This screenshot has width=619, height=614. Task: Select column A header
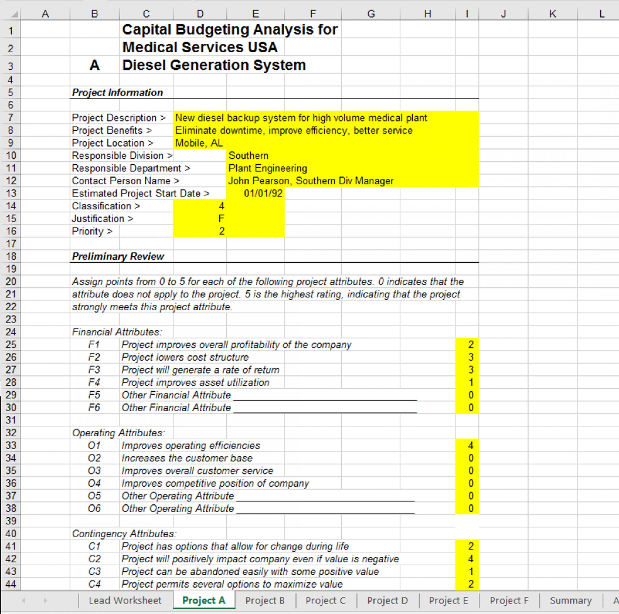tap(45, 14)
